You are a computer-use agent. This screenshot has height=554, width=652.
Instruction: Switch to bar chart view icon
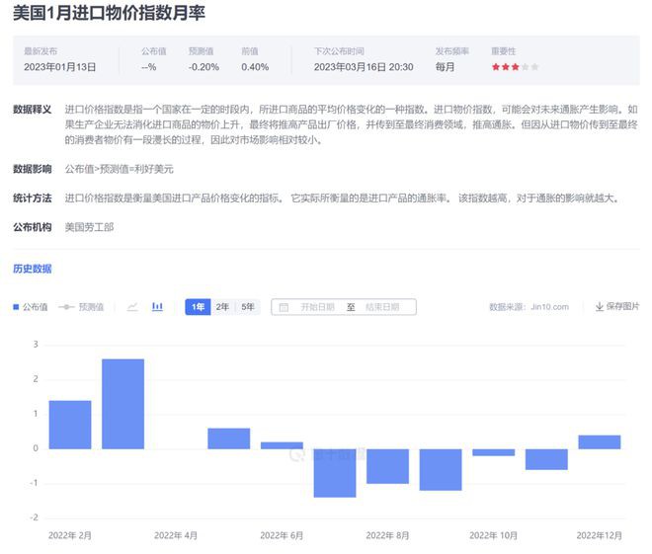coord(158,307)
